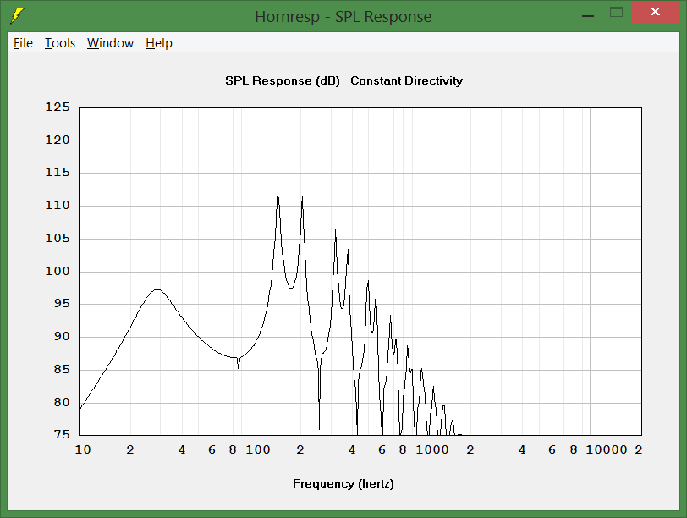687x518 pixels.
Task: Click the Hornresp lightning bolt icon
Action: tap(17, 16)
